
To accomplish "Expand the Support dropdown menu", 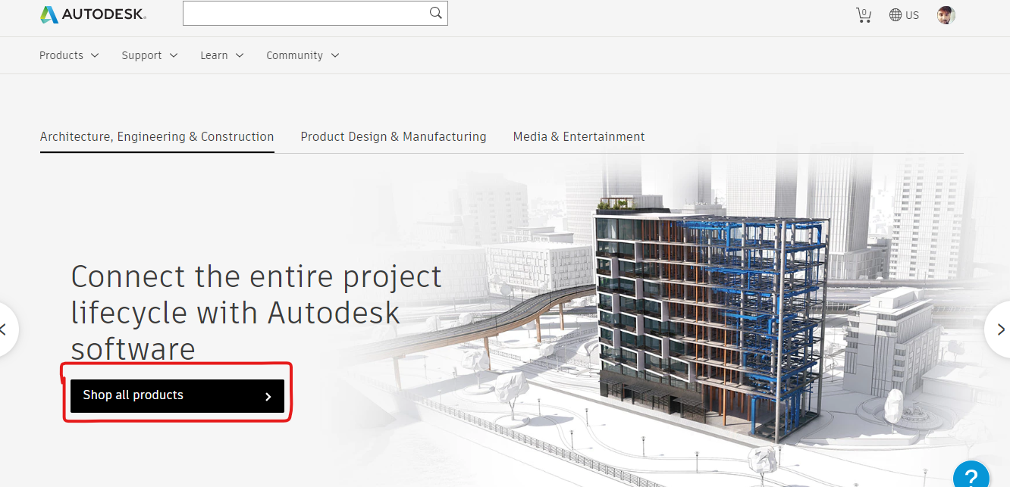I will pos(149,55).
